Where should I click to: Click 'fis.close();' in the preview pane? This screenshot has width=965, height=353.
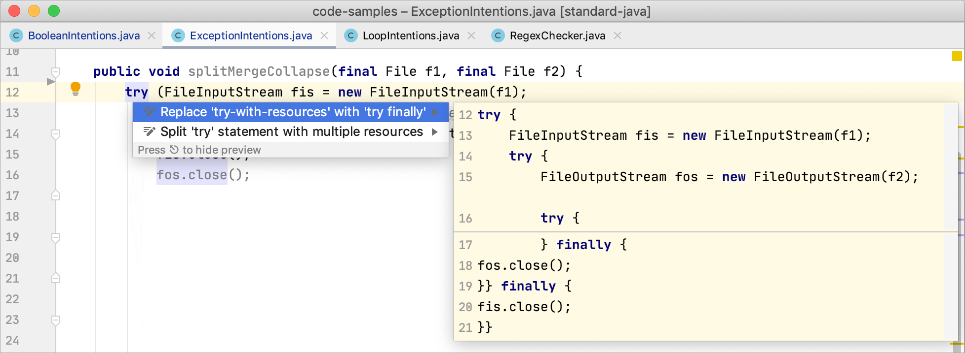[524, 307]
